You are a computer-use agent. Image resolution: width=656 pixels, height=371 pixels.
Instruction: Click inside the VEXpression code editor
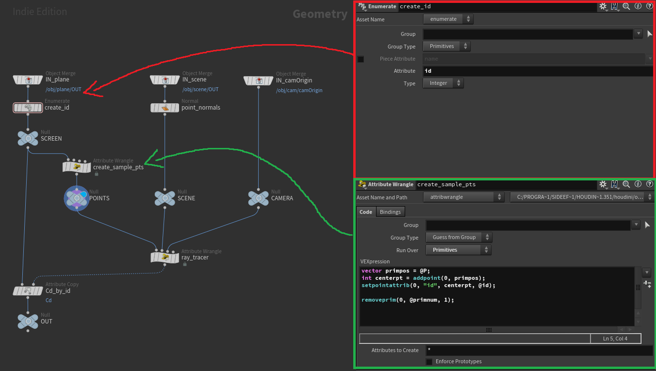point(497,296)
